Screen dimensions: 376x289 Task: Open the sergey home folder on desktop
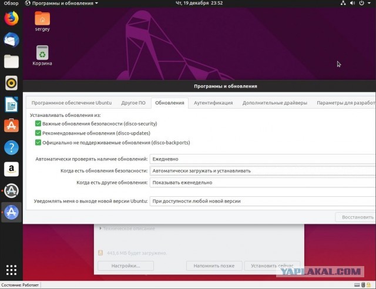[42, 22]
